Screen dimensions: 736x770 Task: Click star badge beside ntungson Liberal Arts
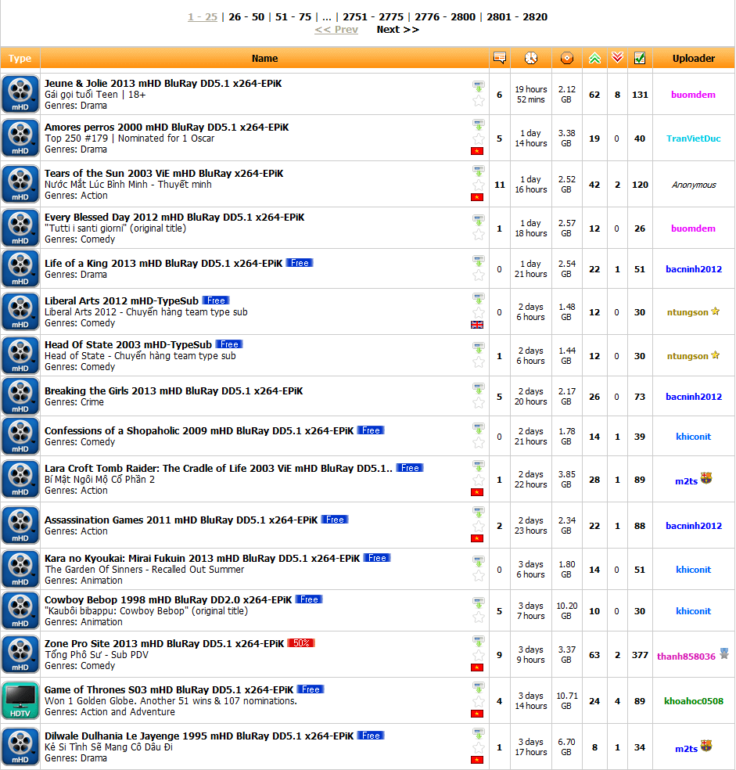point(716,311)
